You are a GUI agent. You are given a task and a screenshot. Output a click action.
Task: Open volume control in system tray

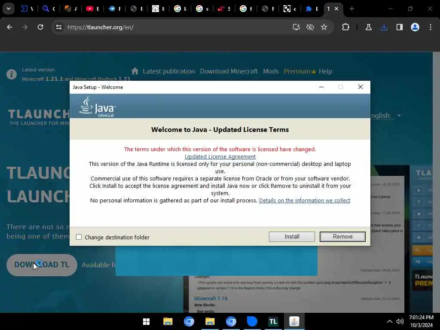click(x=400, y=321)
